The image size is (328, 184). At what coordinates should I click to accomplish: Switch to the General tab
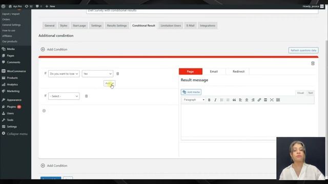click(49, 26)
